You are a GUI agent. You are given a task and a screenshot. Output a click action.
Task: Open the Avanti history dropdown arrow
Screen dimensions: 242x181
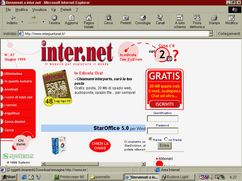click(x=43, y=22)
